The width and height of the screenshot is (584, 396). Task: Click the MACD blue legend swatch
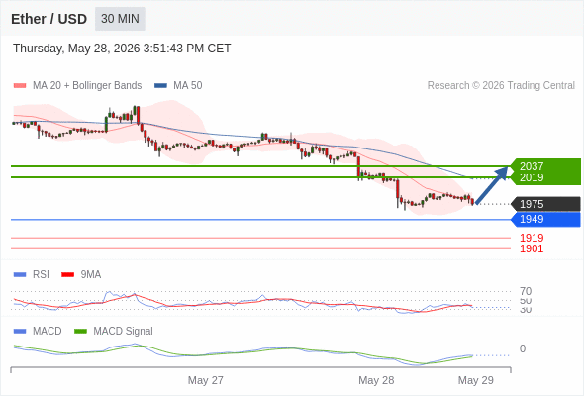[x=20, y=331]
